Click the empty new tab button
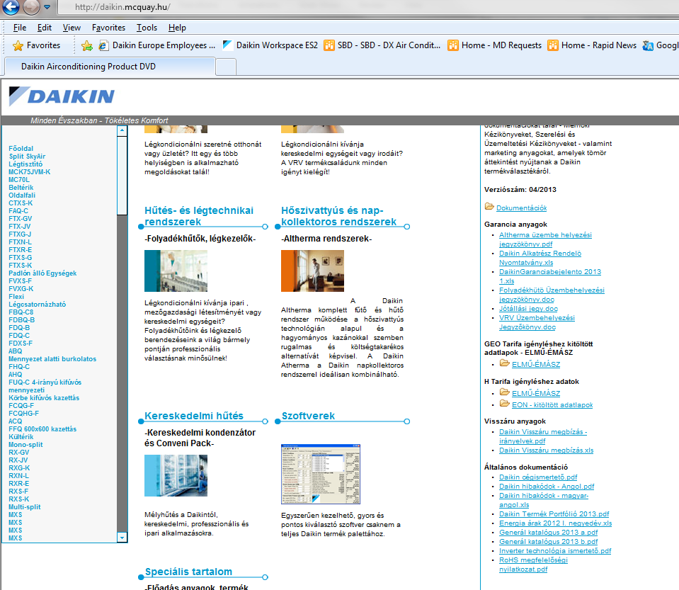This screenshot has height=590, width=679. 226,67
